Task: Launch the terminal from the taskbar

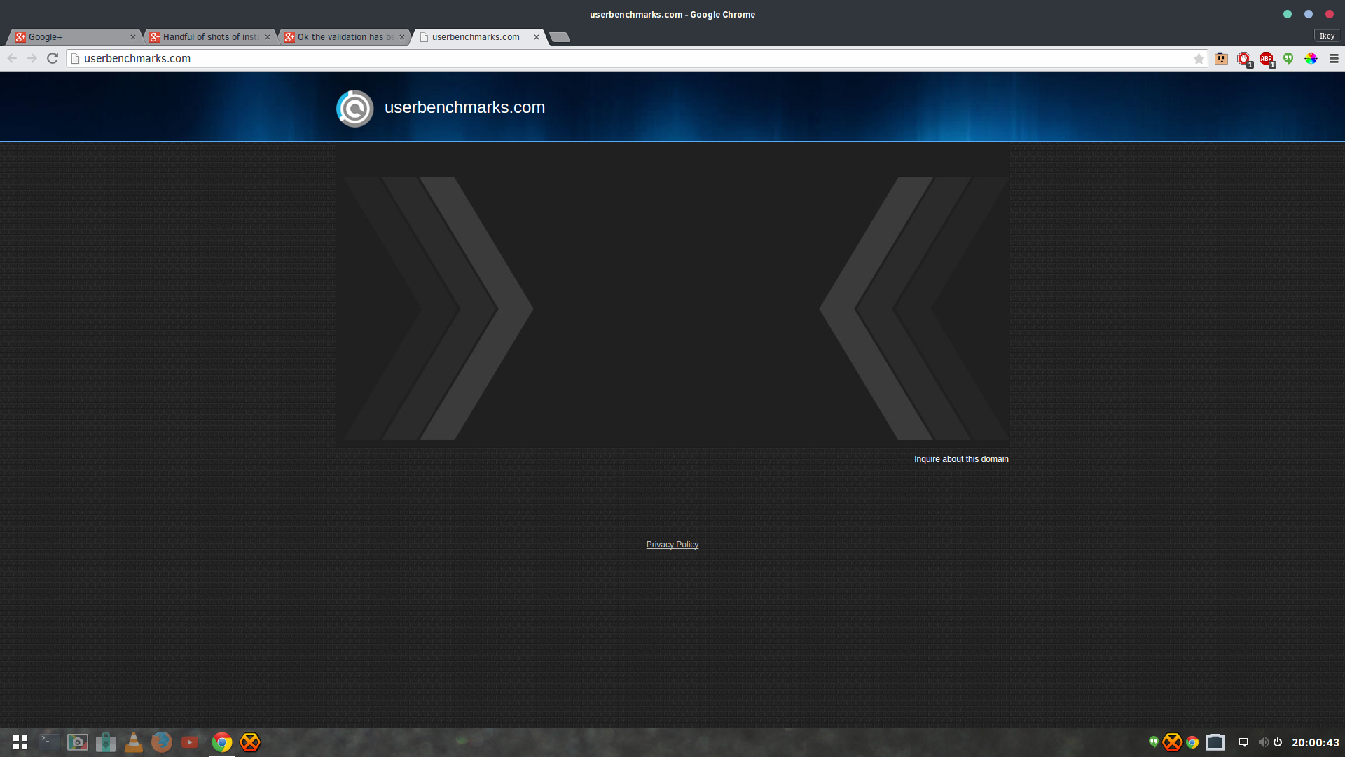Action: 50,742
